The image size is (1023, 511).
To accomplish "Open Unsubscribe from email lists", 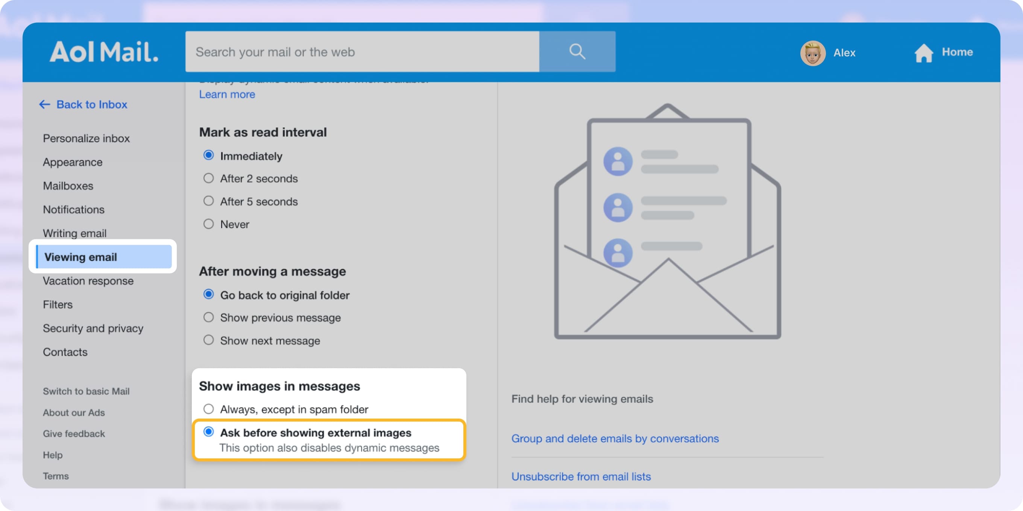I will click(581, 476).
